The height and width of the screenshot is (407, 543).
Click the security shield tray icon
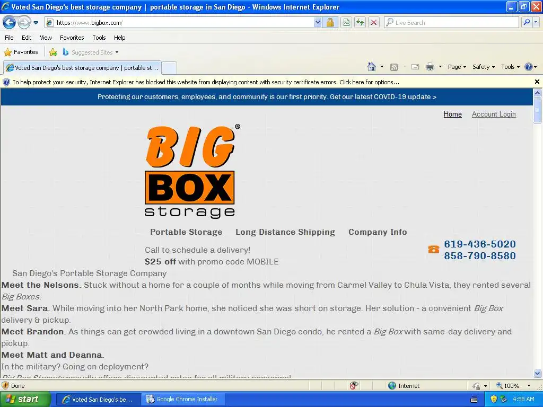coord(494,400)
